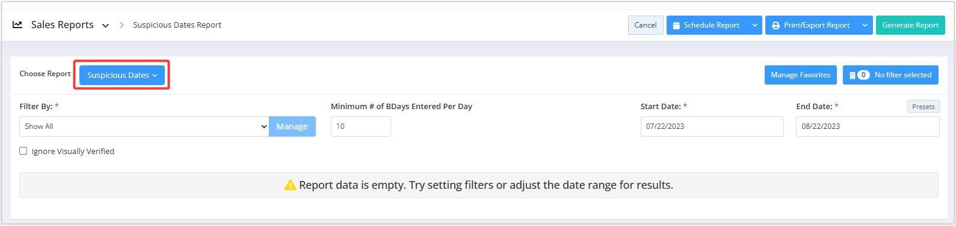The width and height of the screenshot is (956, 226).
Task: Click the Manage button next to Filter By
Action: tap(292, 126)
